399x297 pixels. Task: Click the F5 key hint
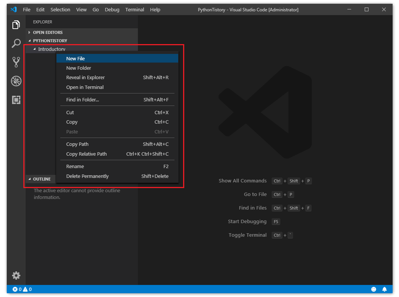276,222
